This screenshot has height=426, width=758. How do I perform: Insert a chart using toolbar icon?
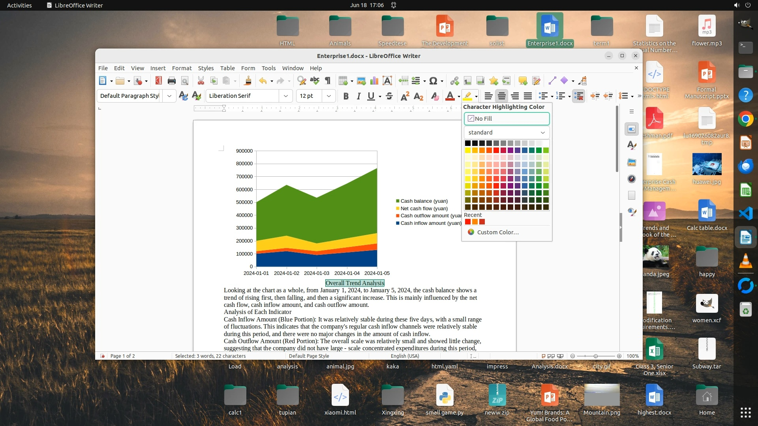(x=374, y=81)
